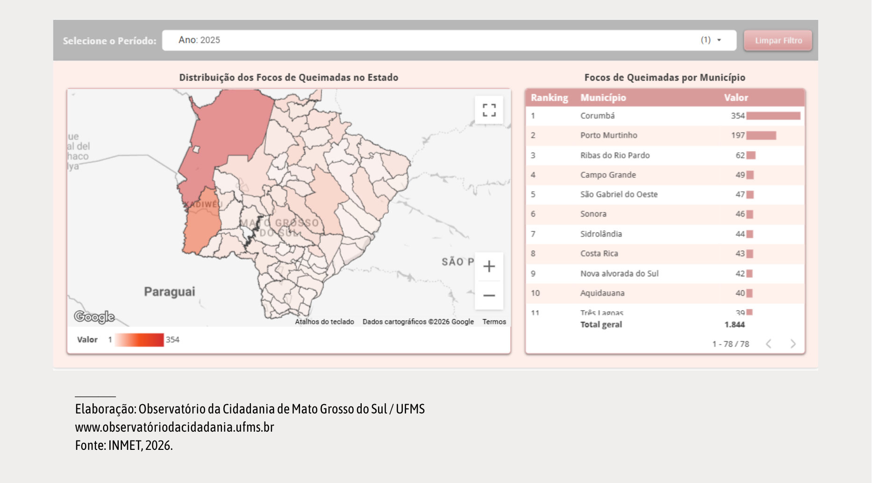Open the Termos link on map
The width and height of the screenshot is (872, 483).
[494, 322]
